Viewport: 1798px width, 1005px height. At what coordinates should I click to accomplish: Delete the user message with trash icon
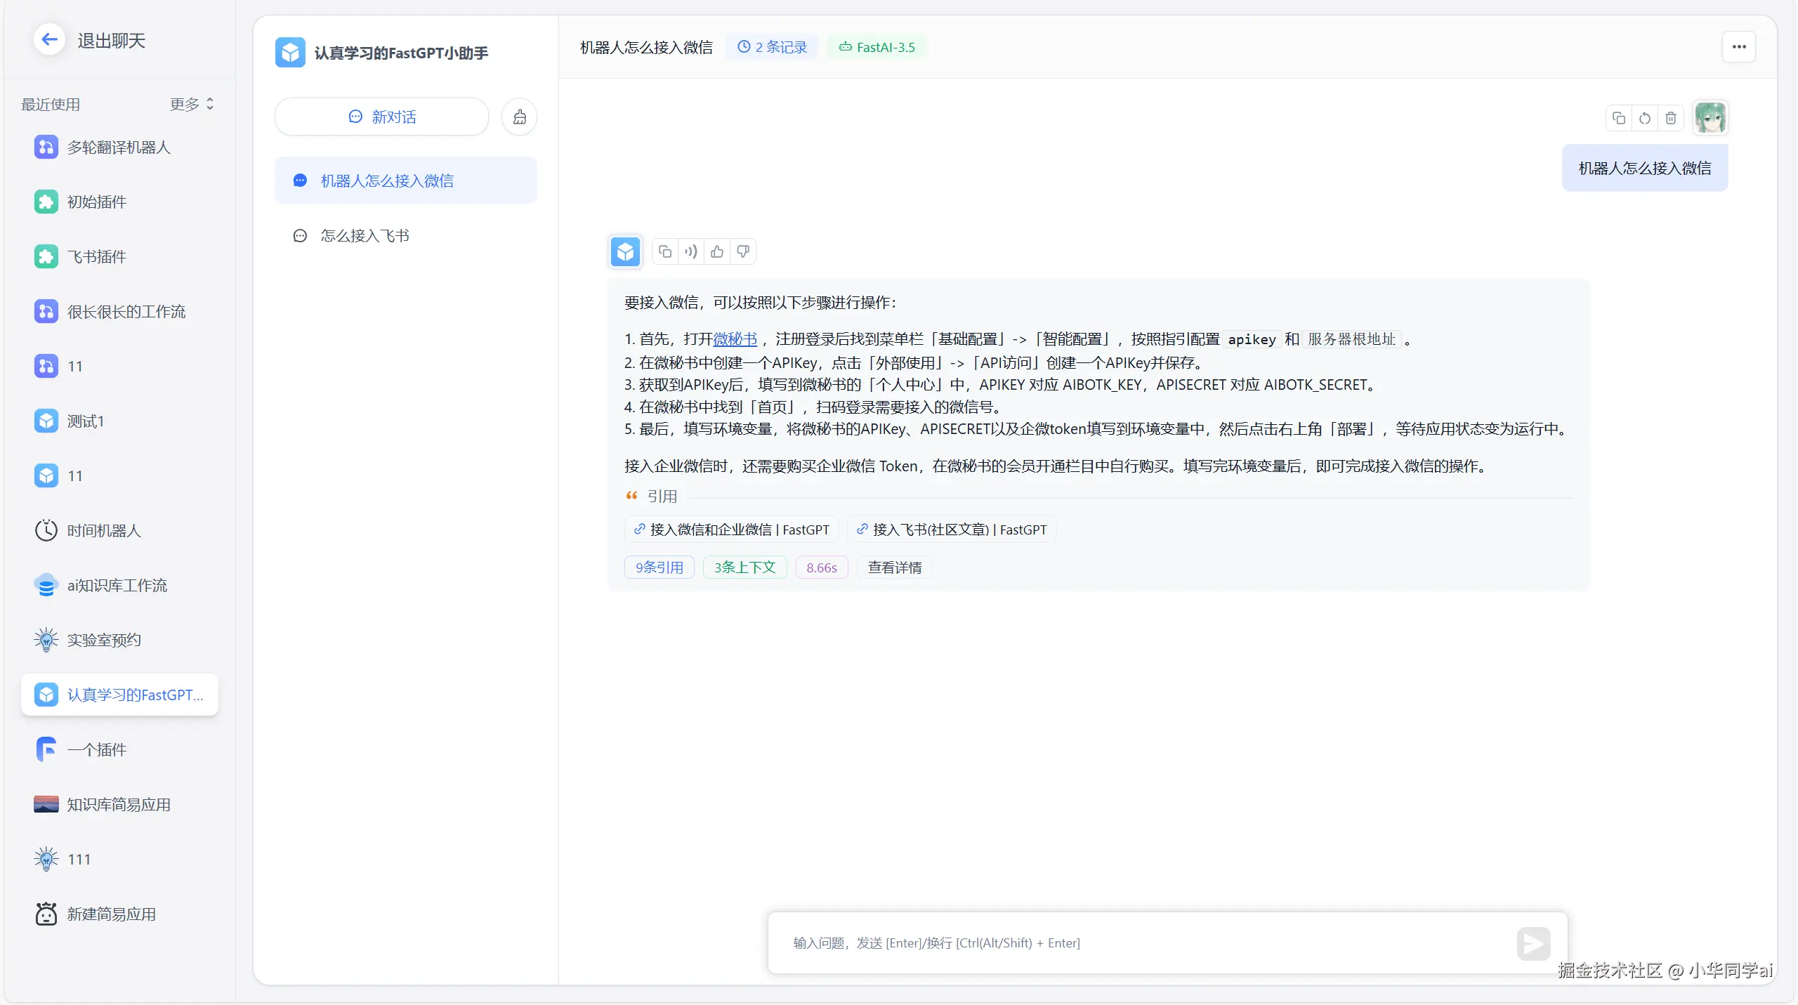(1671, 118)
